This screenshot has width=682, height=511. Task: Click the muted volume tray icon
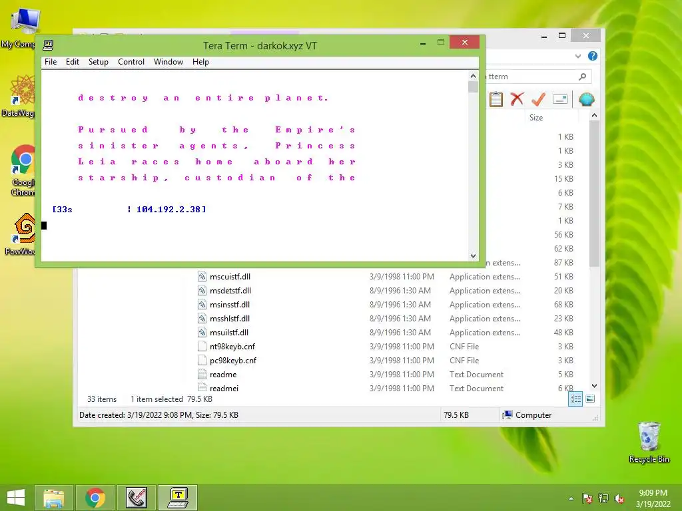pyautogui.click(x=619, y=499)
